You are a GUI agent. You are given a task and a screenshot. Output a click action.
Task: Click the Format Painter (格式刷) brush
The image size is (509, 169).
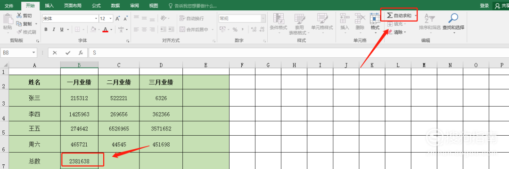click(x=19, y=31)
